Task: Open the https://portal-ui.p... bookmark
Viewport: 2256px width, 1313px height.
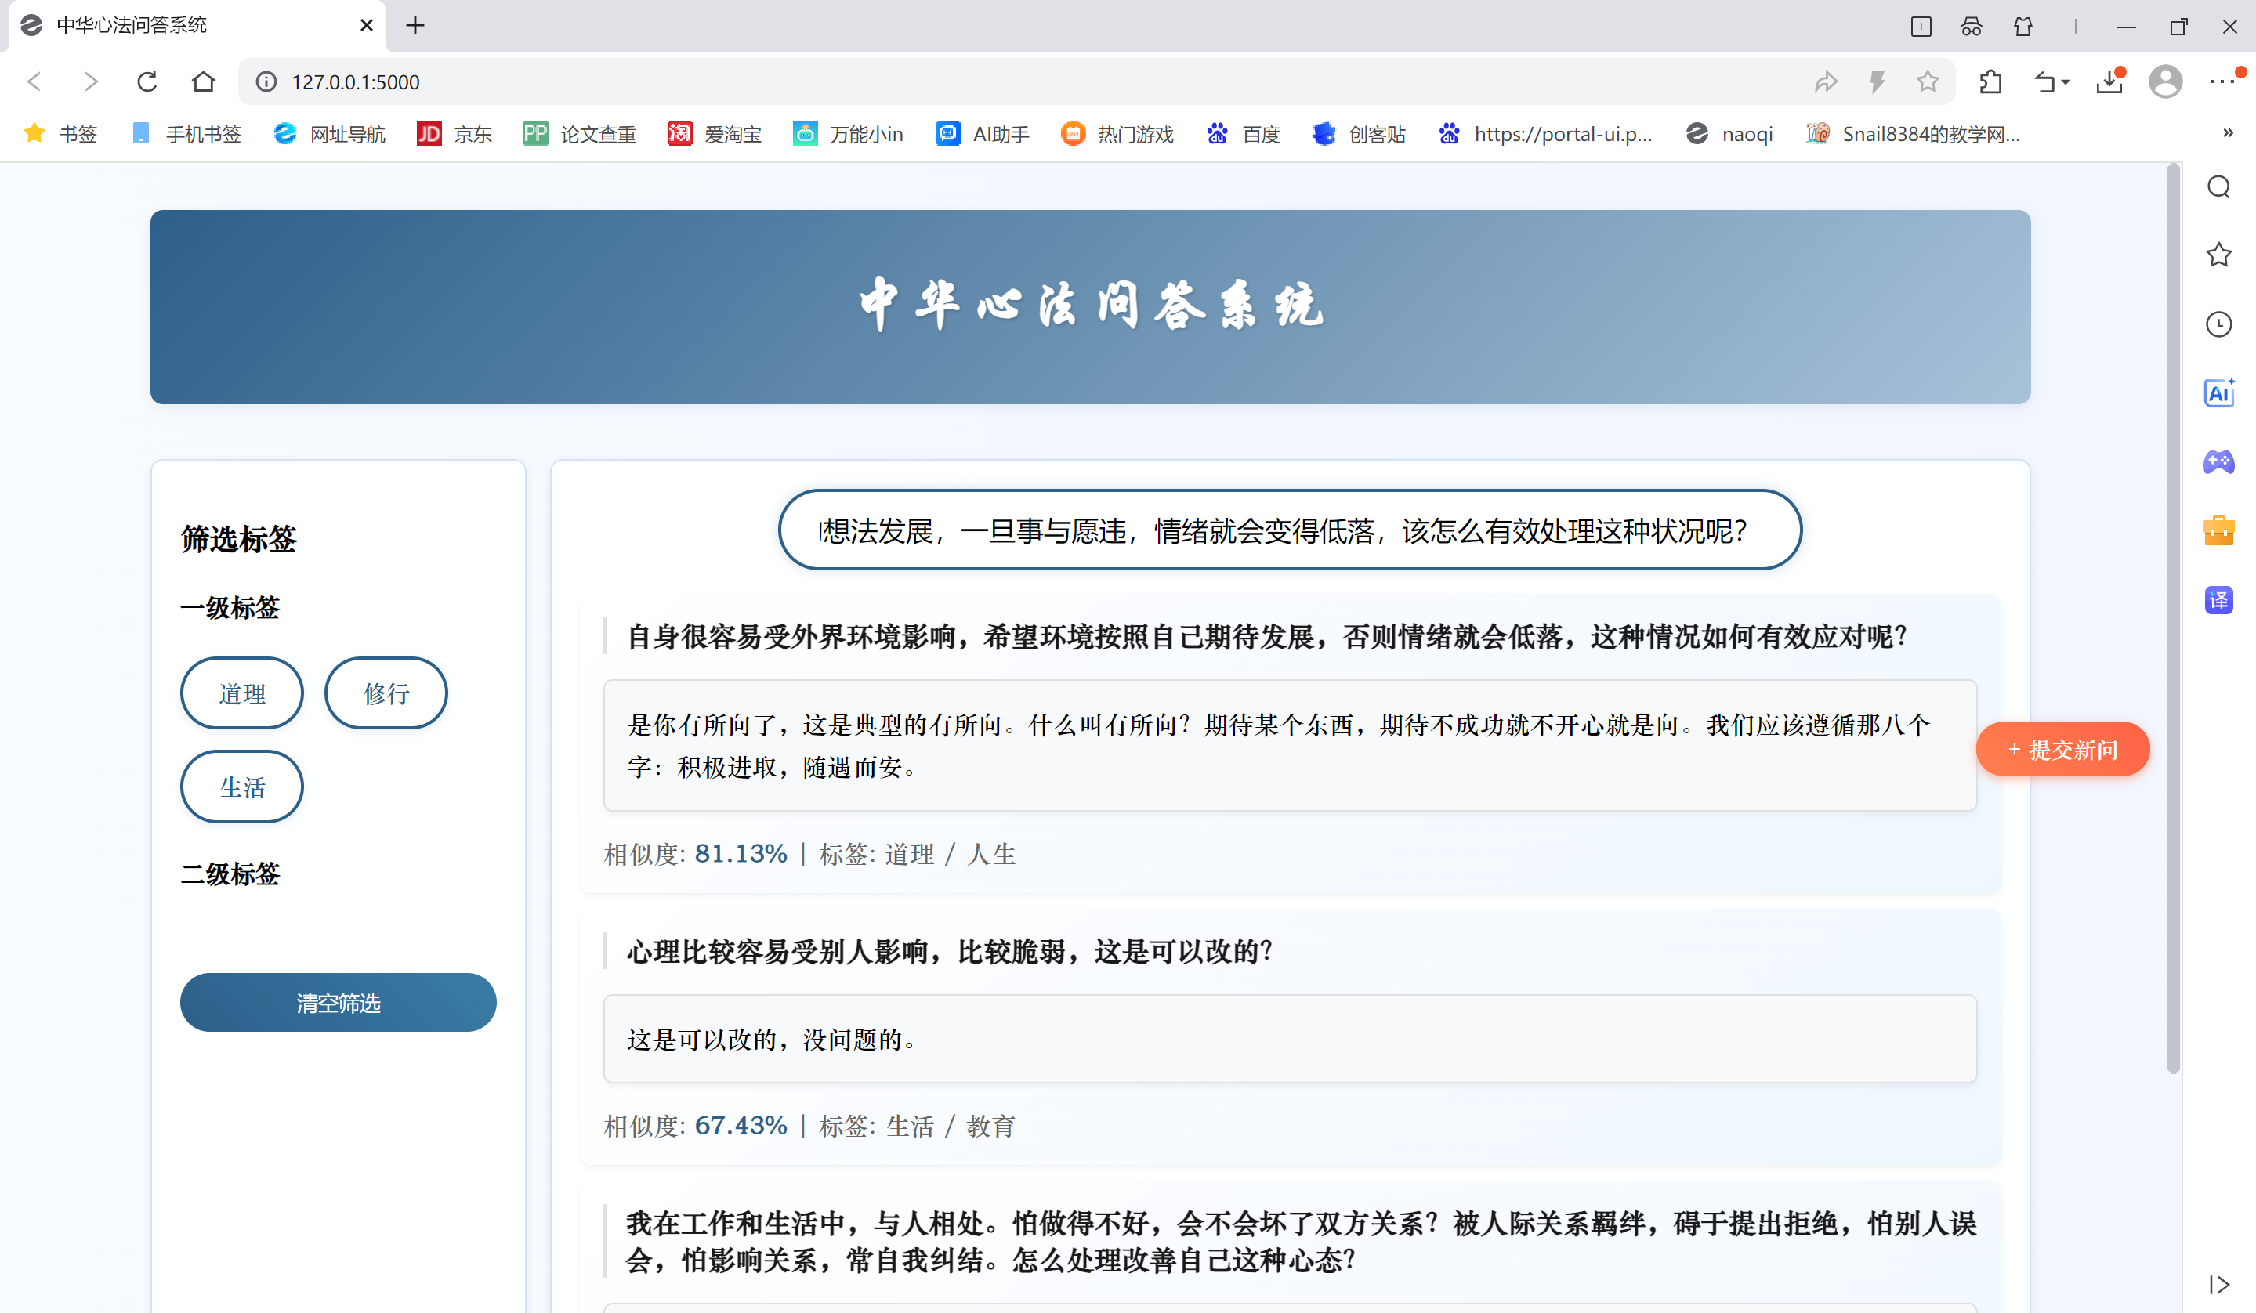Action: (1545, 134)
